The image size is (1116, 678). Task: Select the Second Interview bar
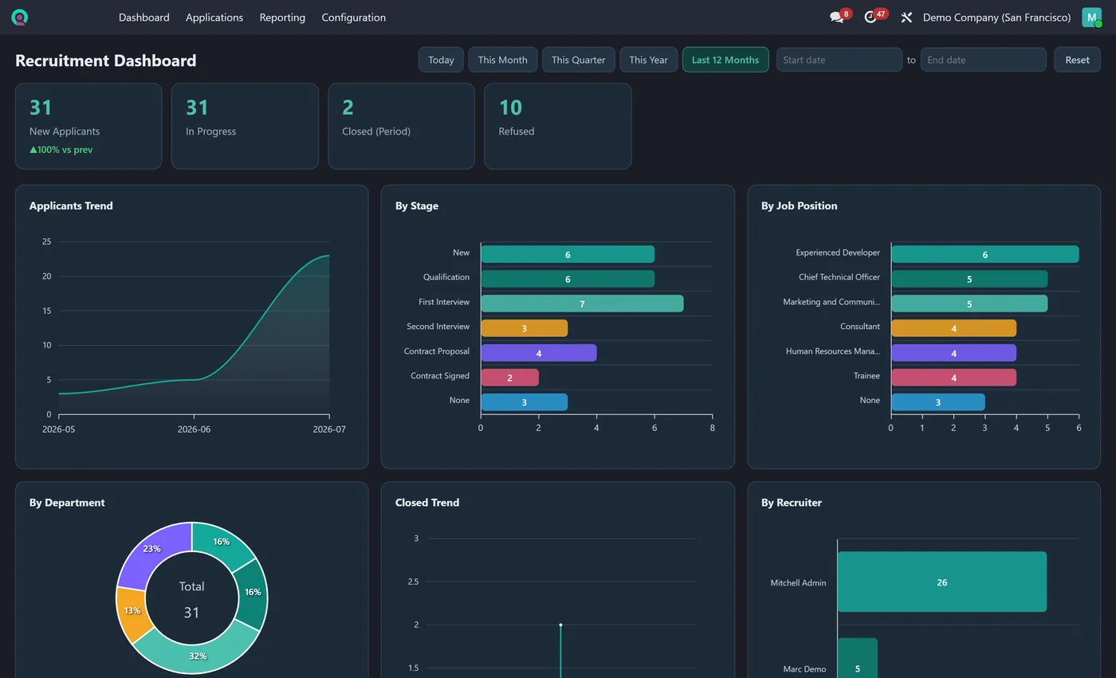(524, 328)
